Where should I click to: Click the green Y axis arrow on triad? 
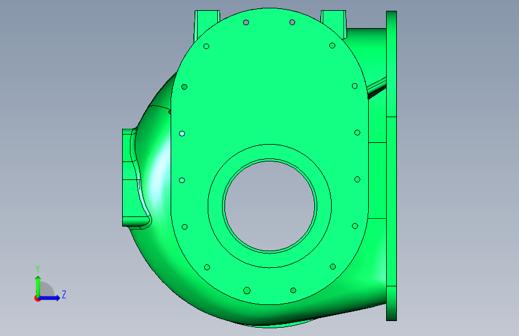coord(38,285)
